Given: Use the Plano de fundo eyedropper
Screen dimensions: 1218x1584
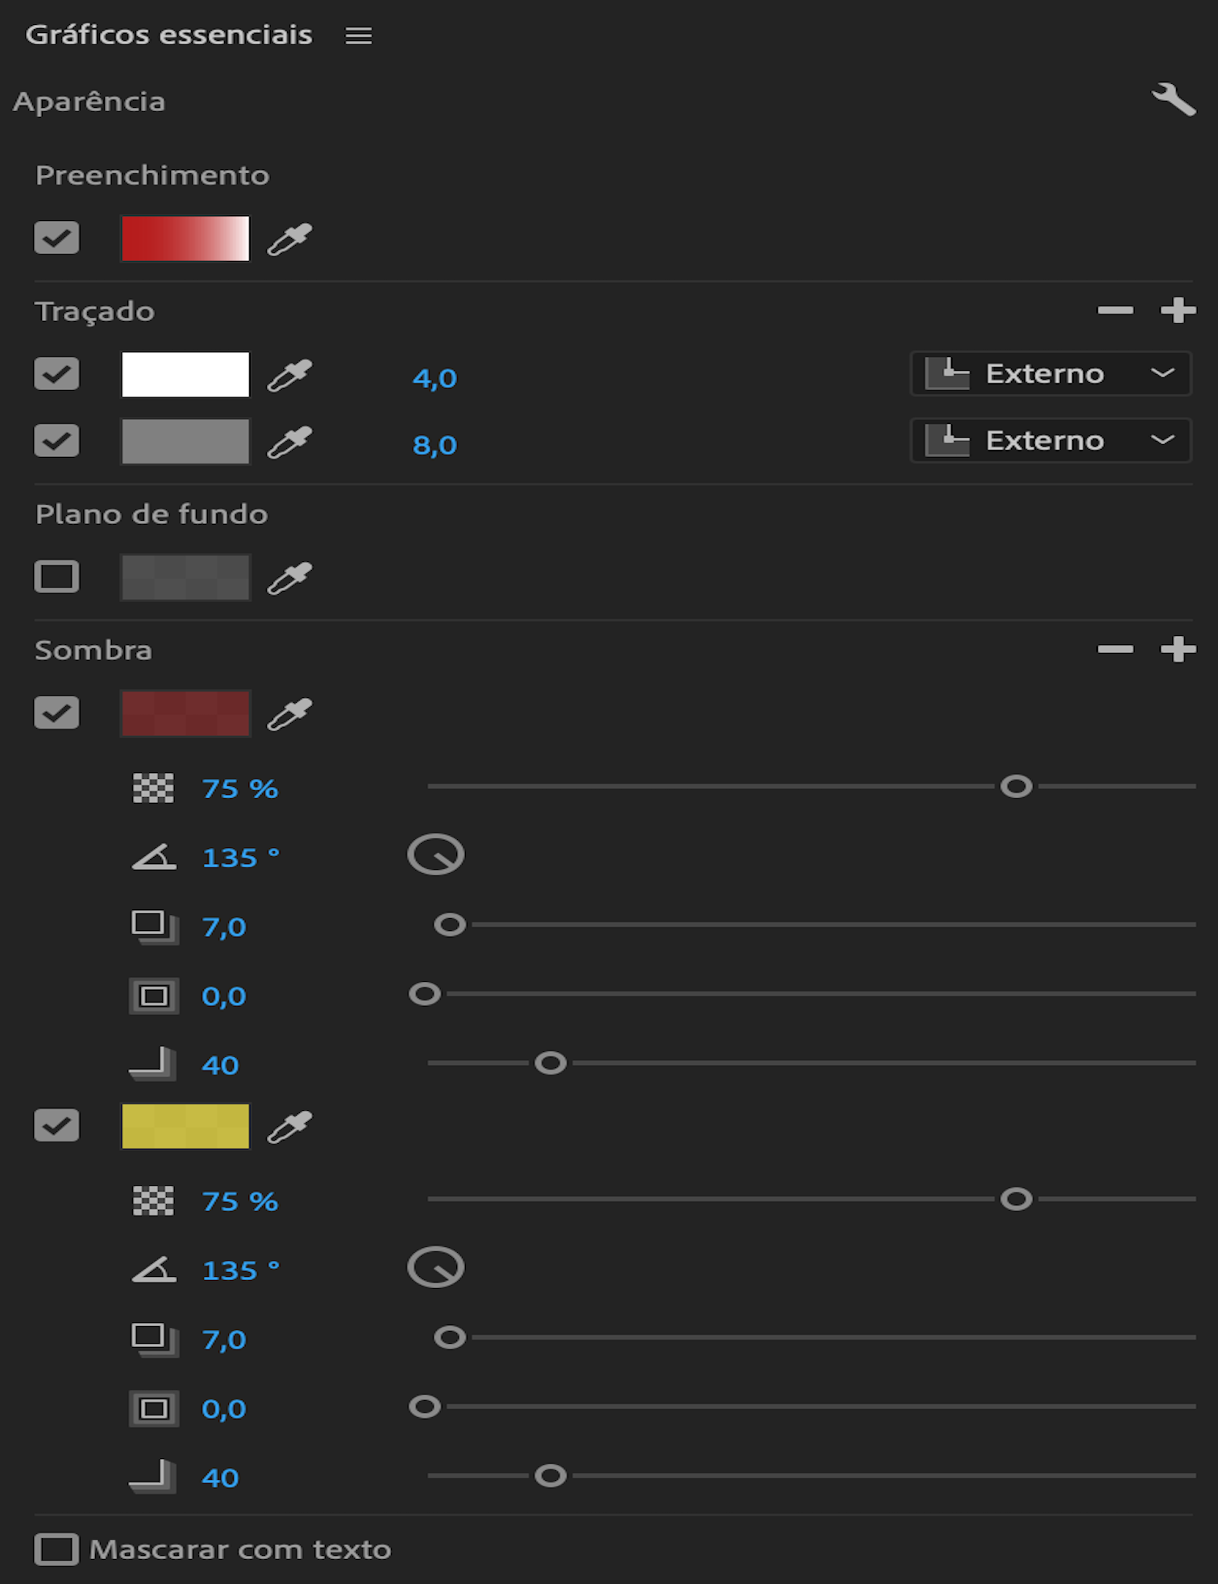Looking at the screenshot, I should tap(289, 578).
